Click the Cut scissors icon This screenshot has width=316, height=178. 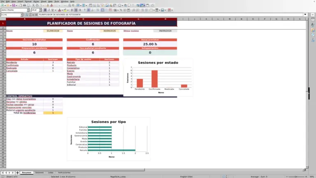point(33,5)
